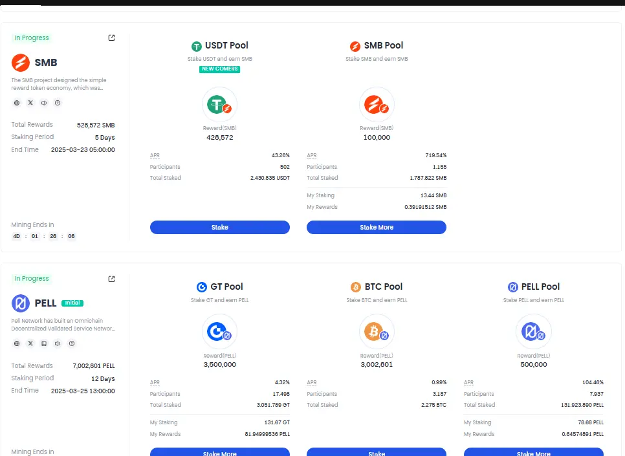The image size is (625, 456).
Task: Stake in the USDT Pool
Action: click(x=219, y=227)
